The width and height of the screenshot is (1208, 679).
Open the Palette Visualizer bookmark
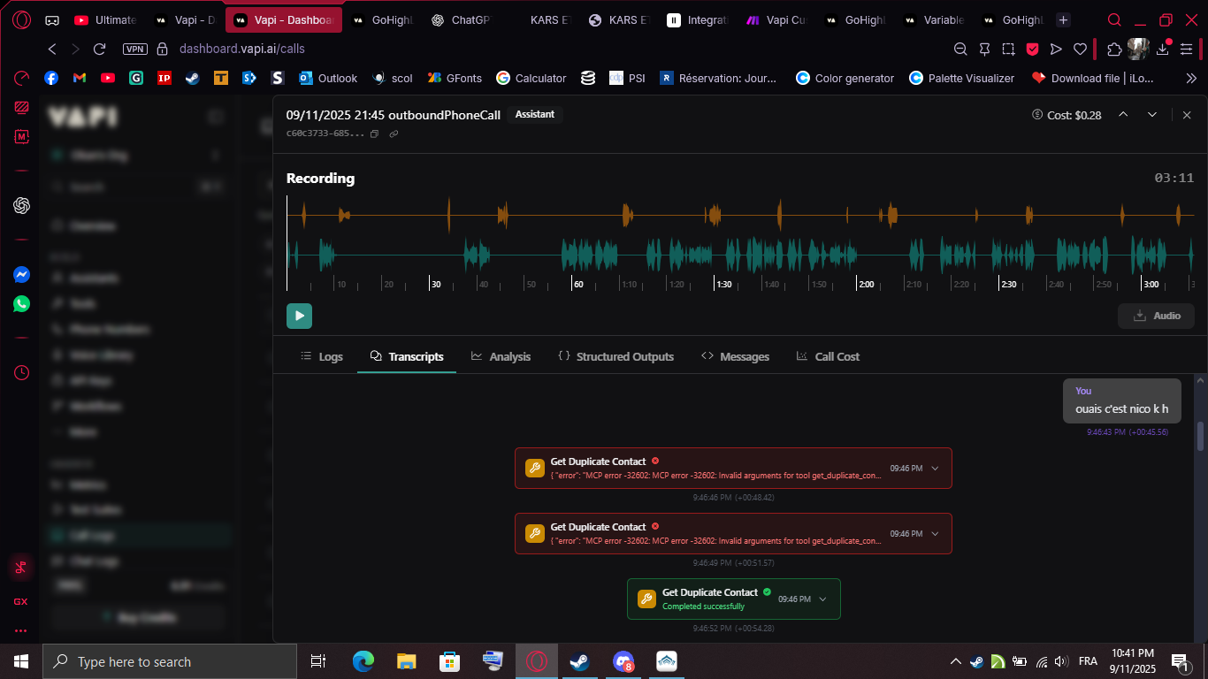pos(961,78)
